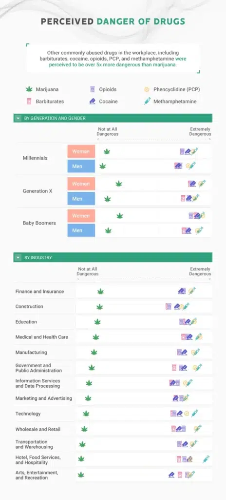
Task: Select the Generation X Men label
Action: click(x=81, y=199)
